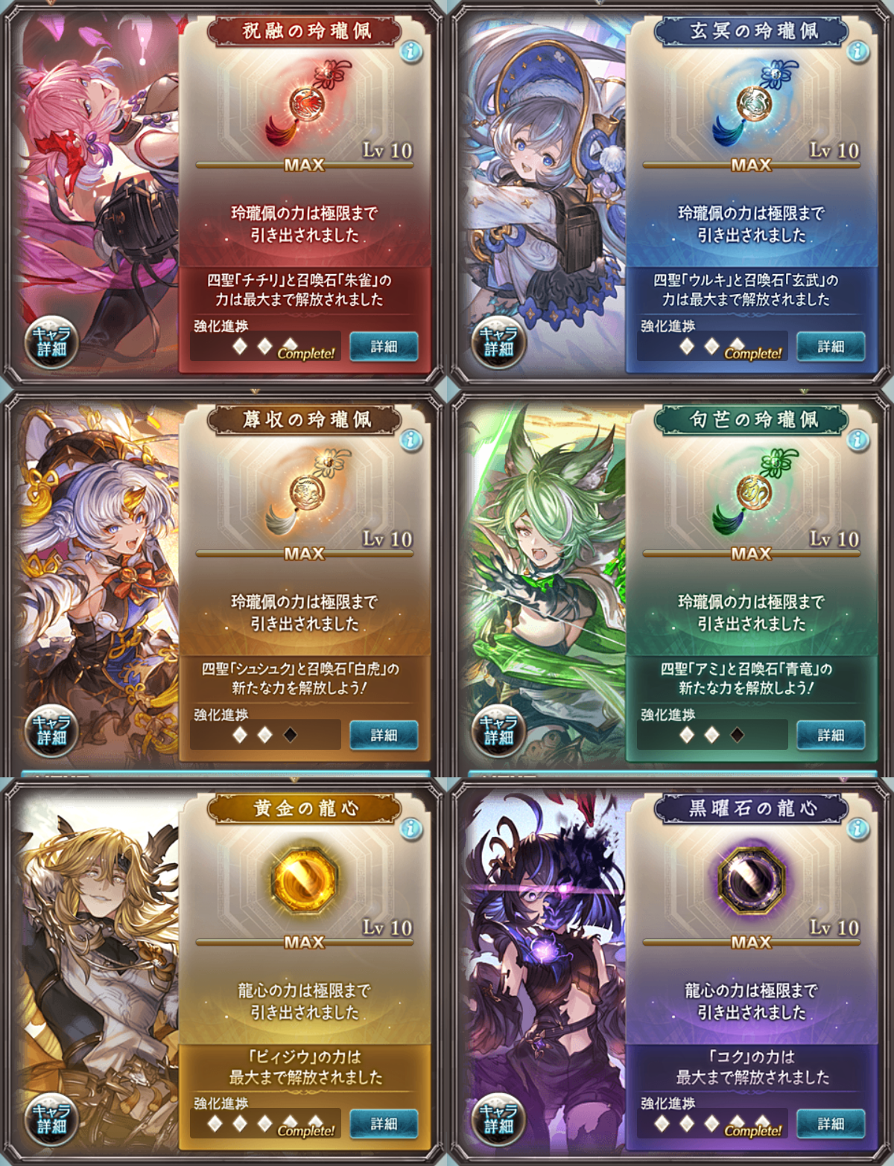Click 詳細 button in 黒曜石の龍心 panel

(831, 1124)
